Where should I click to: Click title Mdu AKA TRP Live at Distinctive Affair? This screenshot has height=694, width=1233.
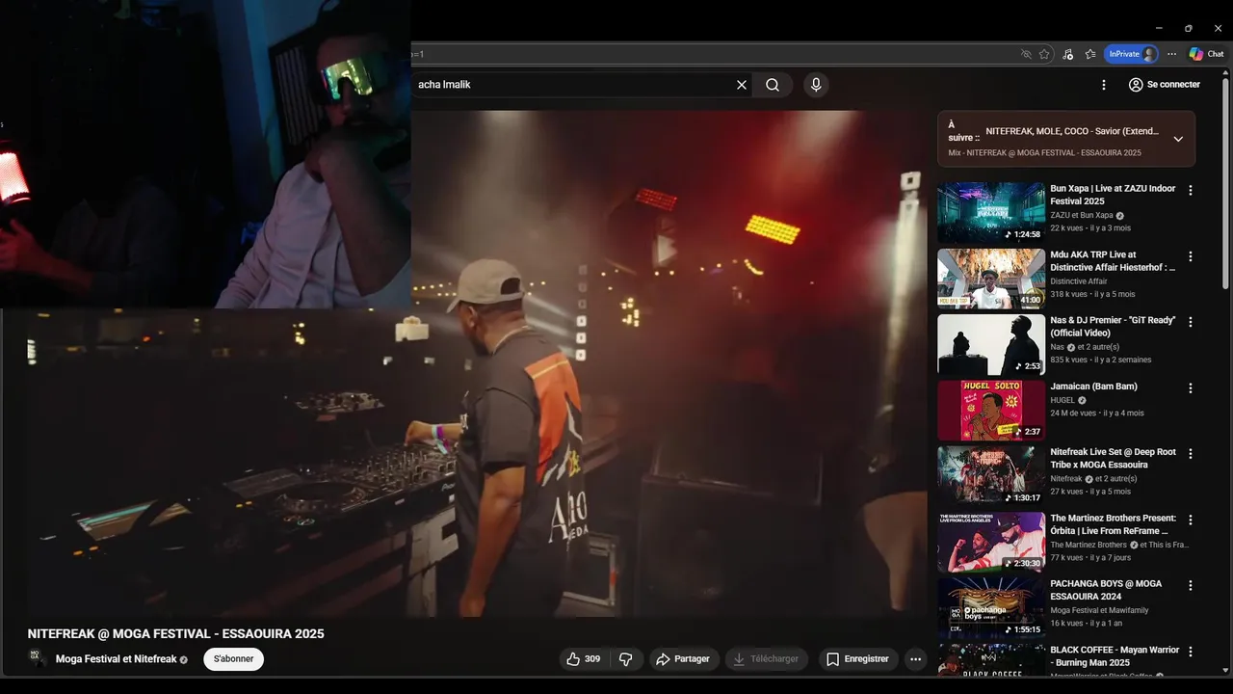(x=1113, y=261)
